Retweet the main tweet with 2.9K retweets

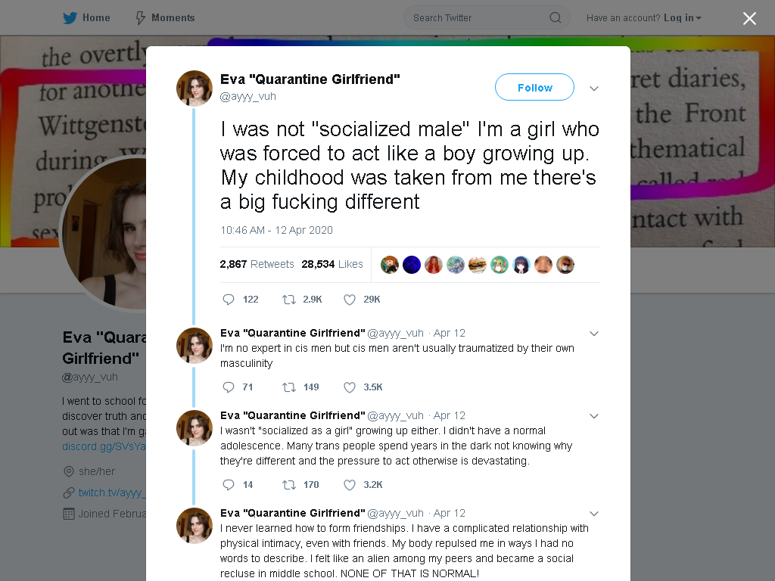tap(289, 300)
